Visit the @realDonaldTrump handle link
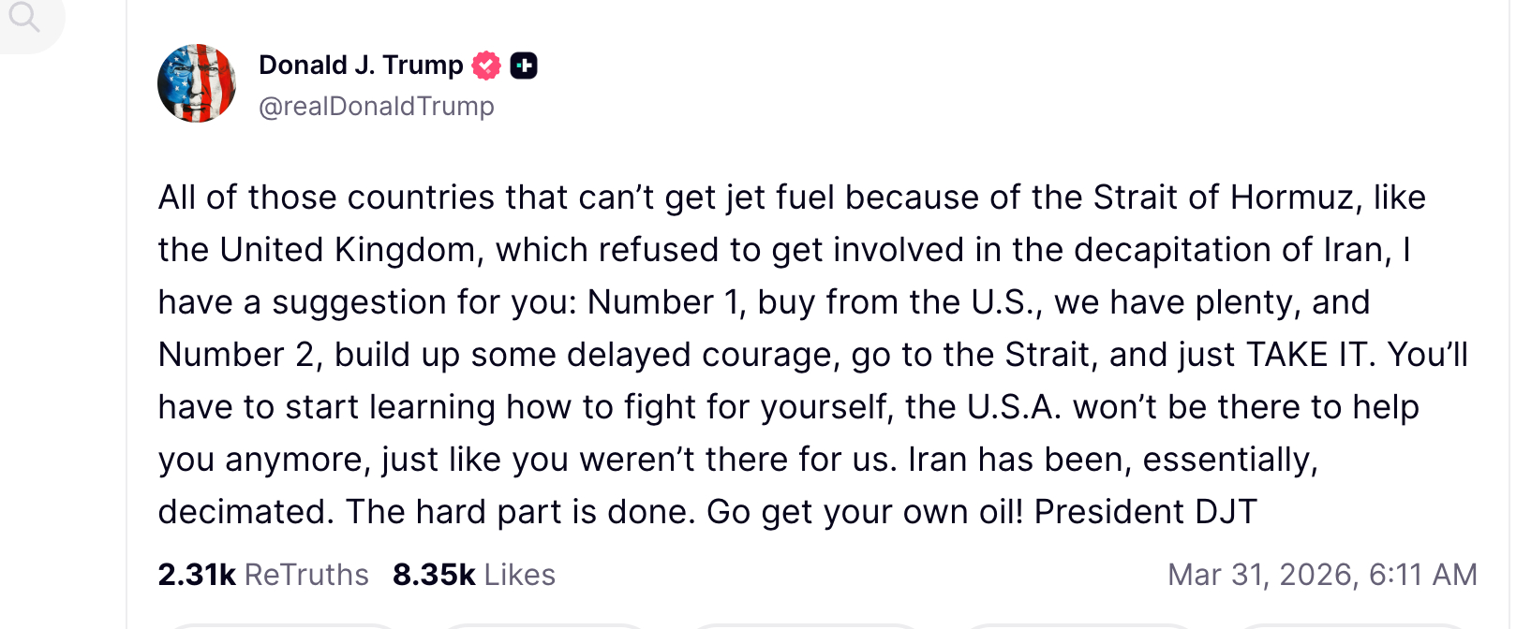 click(376, 107)
